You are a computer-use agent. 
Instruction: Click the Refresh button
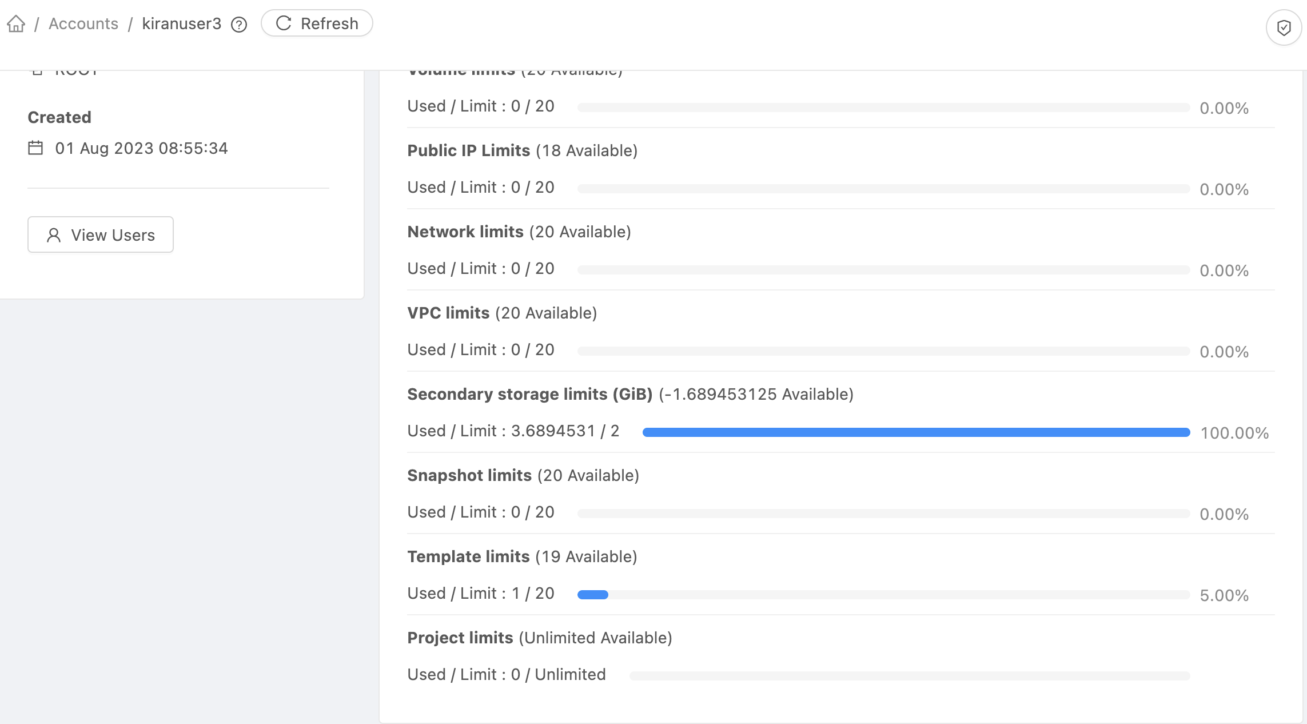click(x=317, y=23)
